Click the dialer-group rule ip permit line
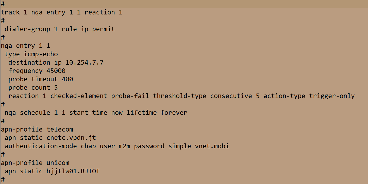This screenshot has height=184, width=368. tap(60, 29)
